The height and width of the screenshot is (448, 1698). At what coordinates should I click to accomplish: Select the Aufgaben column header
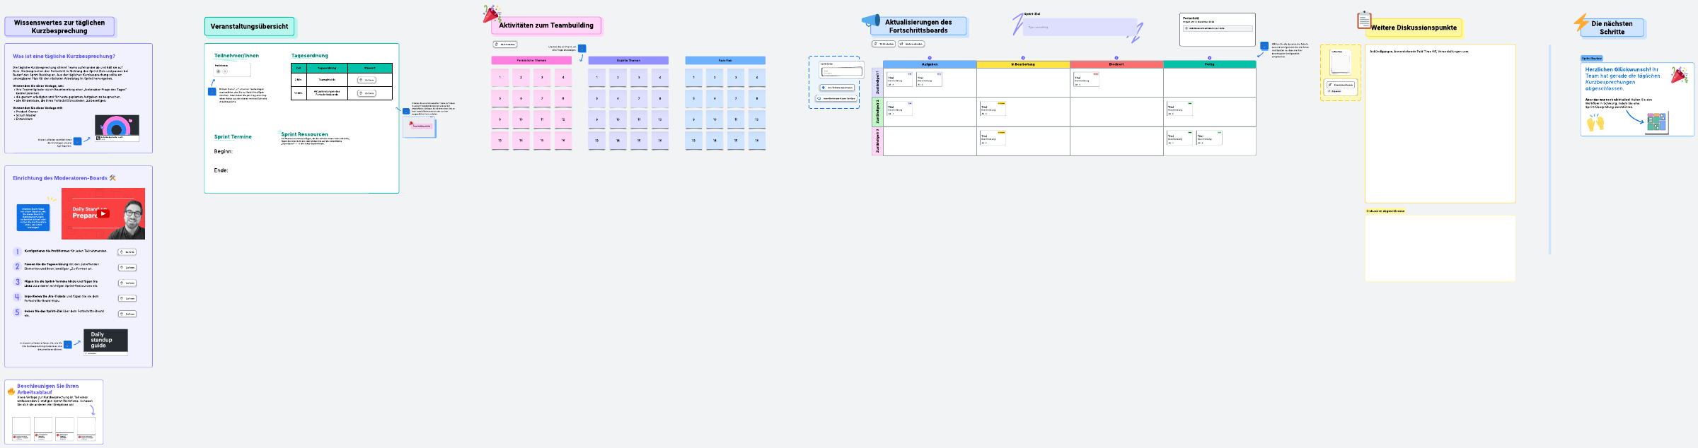930,64
